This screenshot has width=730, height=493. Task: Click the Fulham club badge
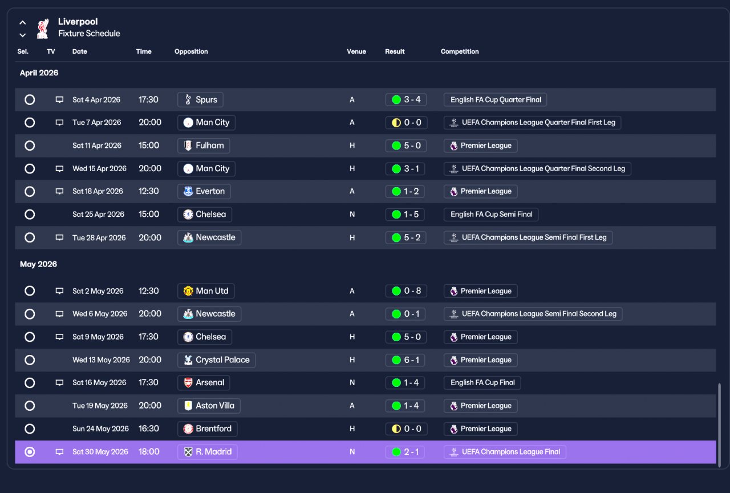pyautogui.click(x=188, y=146)
